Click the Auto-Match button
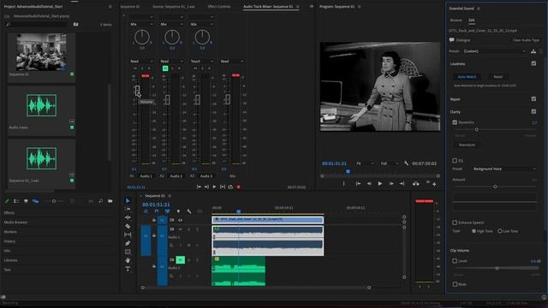548x308 pixels. [x=467, y=77]
